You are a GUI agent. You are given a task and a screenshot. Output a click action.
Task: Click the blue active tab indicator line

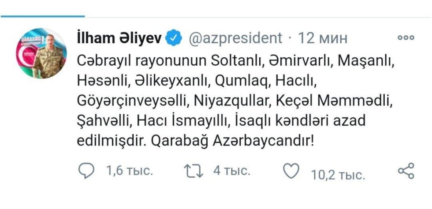pos(42,16)
